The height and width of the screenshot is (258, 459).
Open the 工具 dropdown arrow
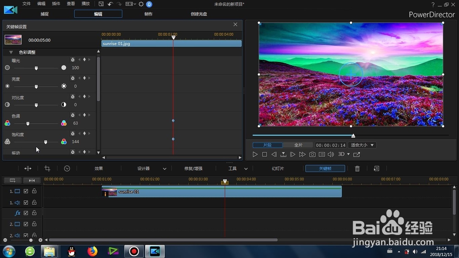(x=246, y=168)
